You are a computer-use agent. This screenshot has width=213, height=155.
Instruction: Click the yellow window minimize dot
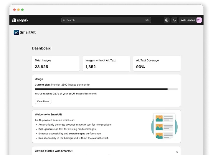(19, 10)
